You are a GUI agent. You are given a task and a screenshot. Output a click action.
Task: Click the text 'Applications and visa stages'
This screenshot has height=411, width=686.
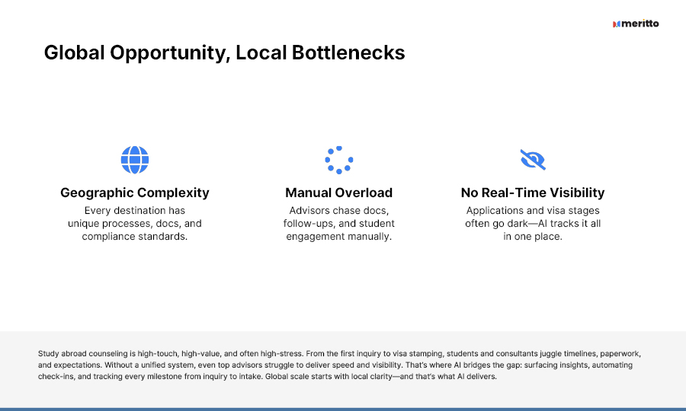coord(533,211)
